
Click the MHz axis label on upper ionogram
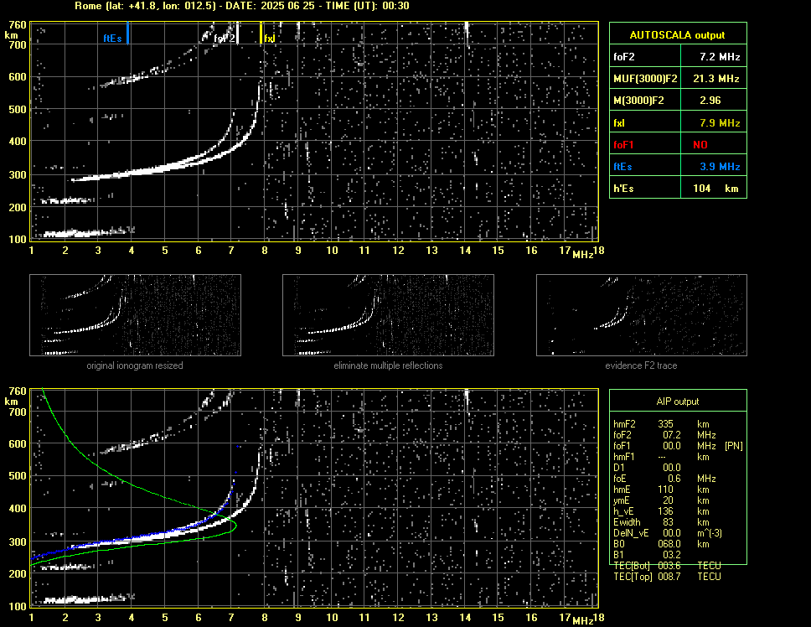tap(583, 255)
